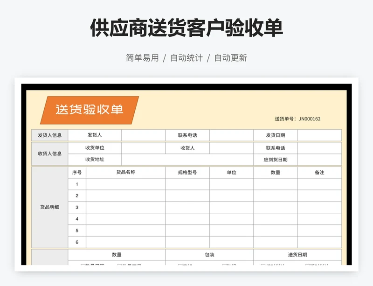Select the 序号 column header
The width and height of the screenshot is (373, 286).
(x=77, y=173)
